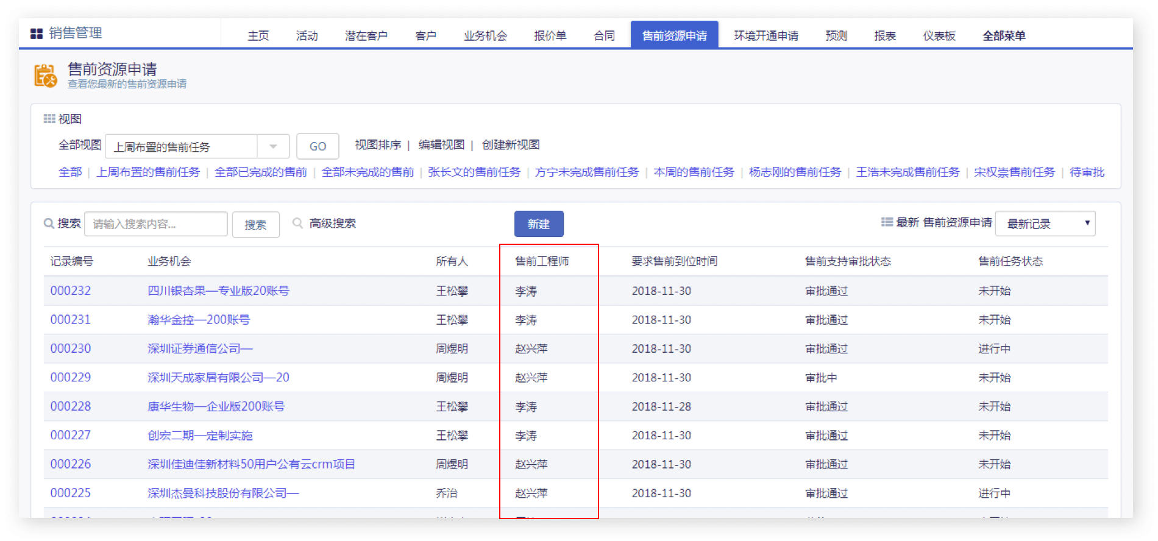Open record 000231
Screen dimensions: 1158x541
pyautogui.click(x=71, y=320)
